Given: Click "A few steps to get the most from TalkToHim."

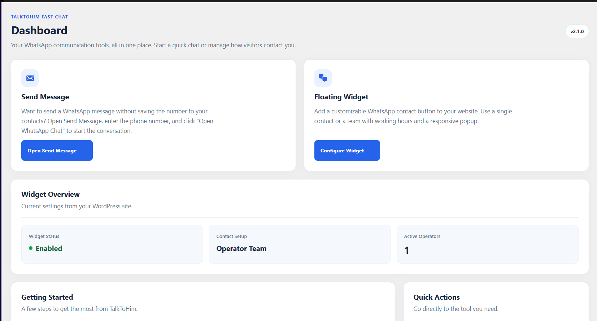Looking at the screenshot, I should pyautogui.click(x=79, y=309).
